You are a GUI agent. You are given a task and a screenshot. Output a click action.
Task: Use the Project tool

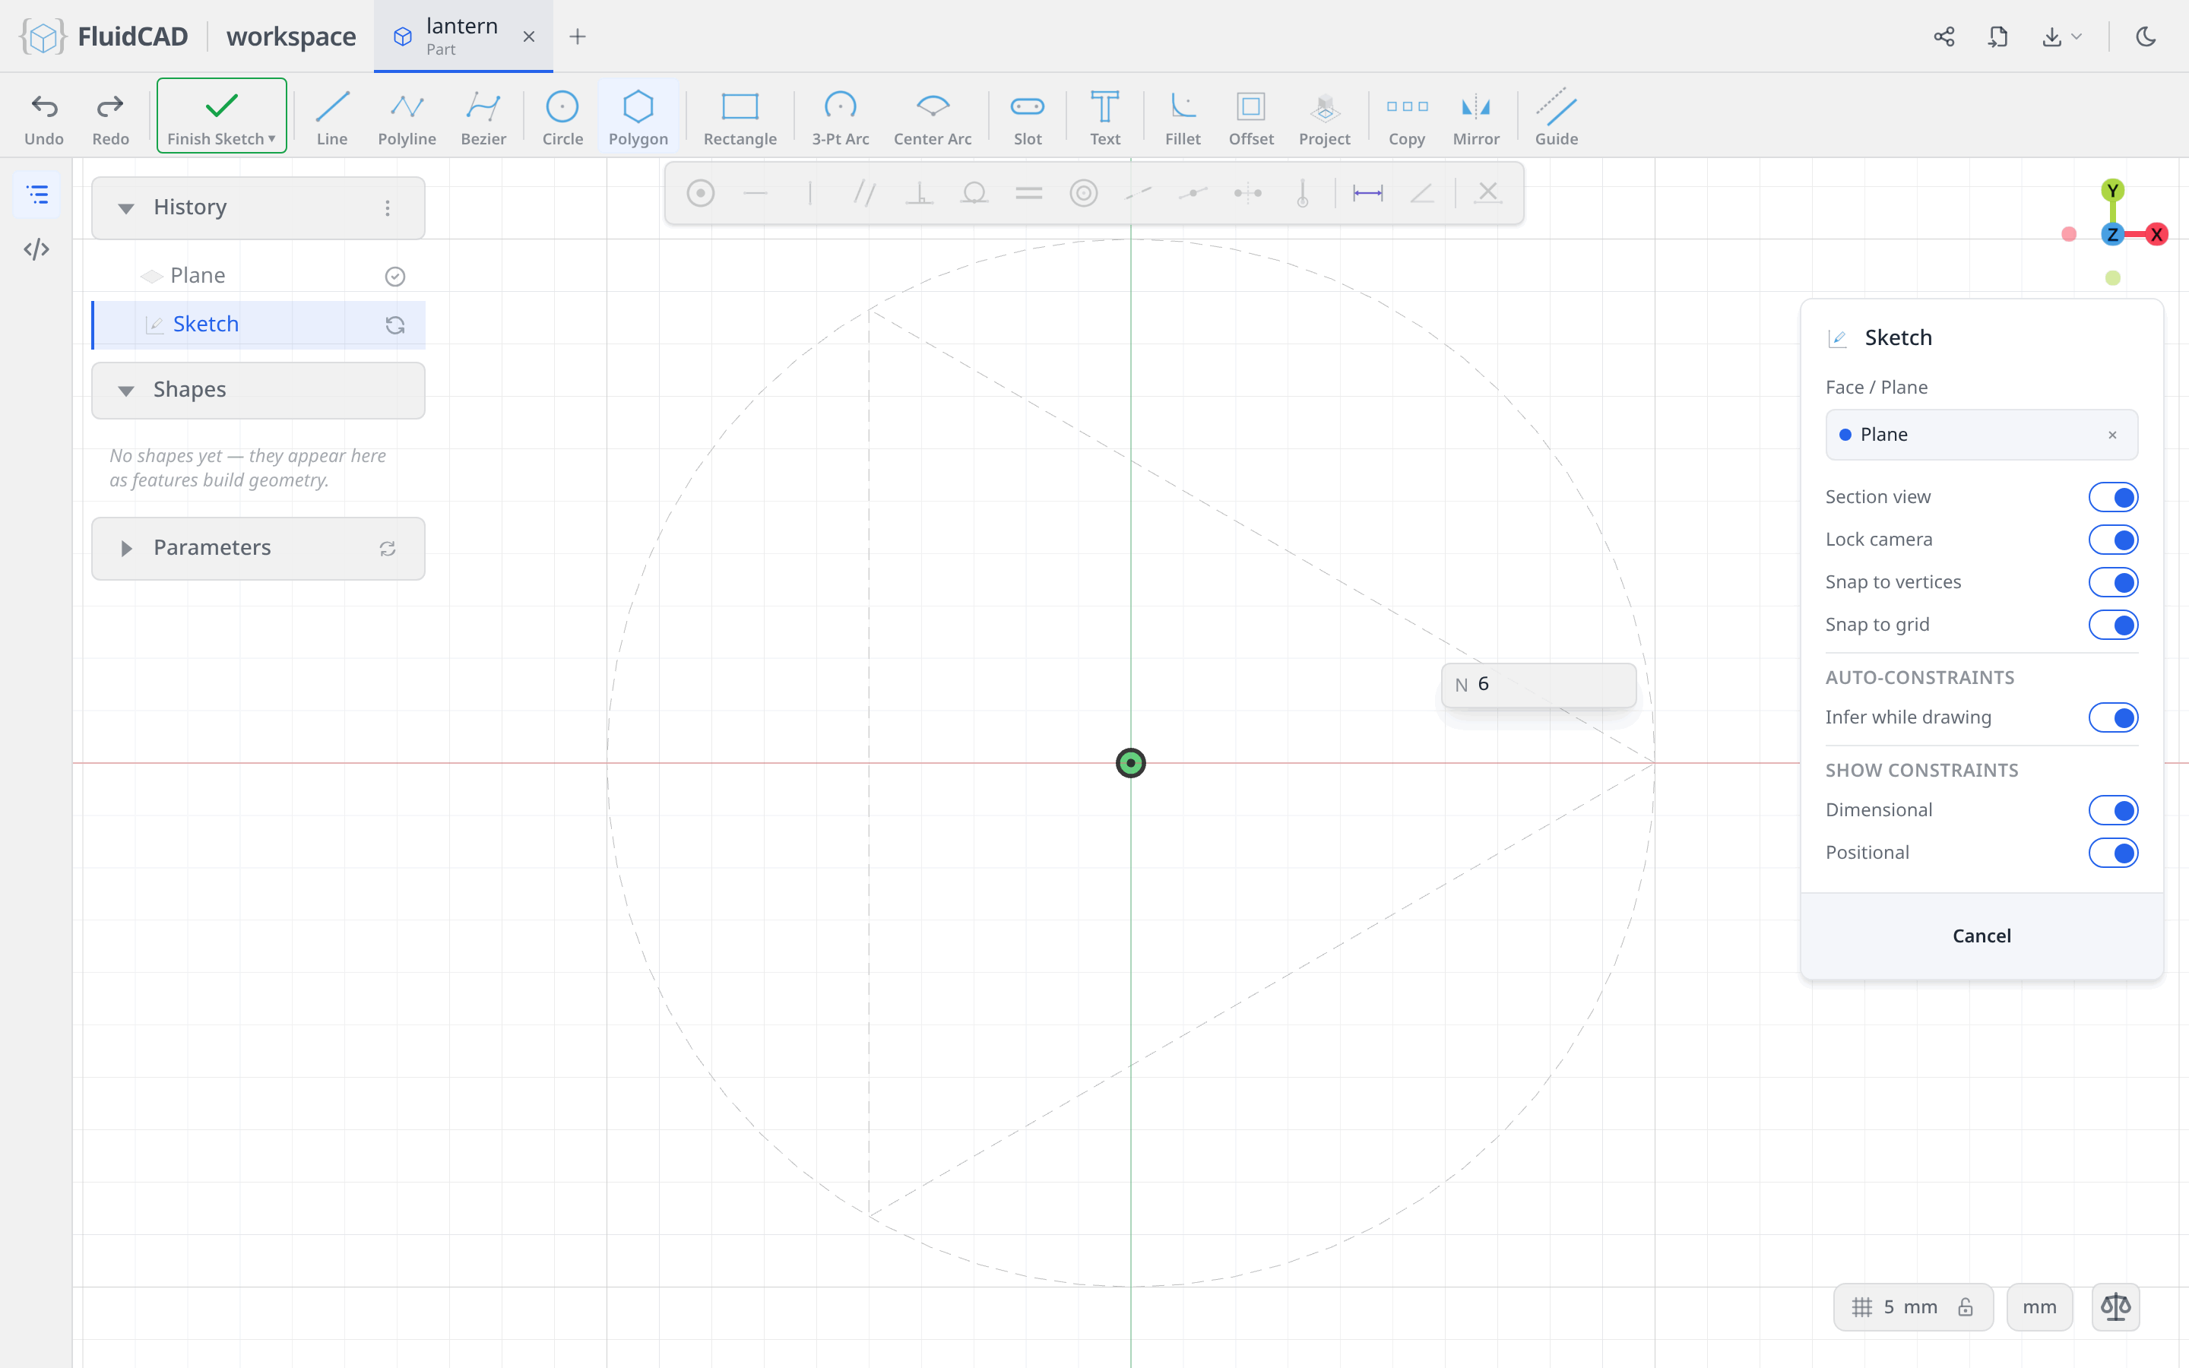pos(1324,118)
